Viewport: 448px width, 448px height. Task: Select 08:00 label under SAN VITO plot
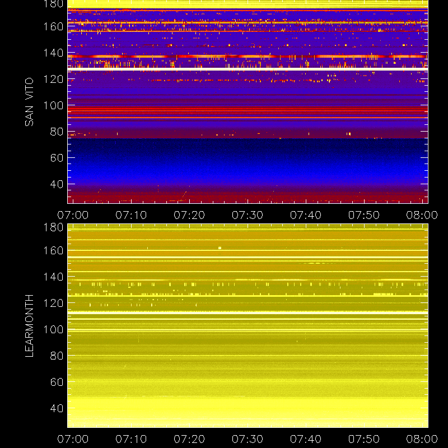tap(422, 215)
